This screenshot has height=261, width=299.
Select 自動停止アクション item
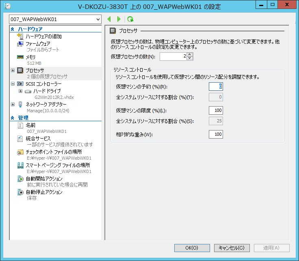(44, 192)
